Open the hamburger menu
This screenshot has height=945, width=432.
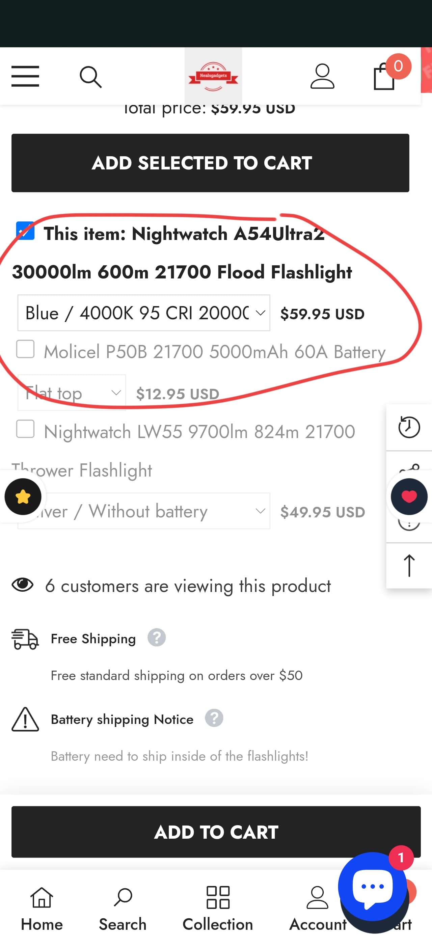25,76
